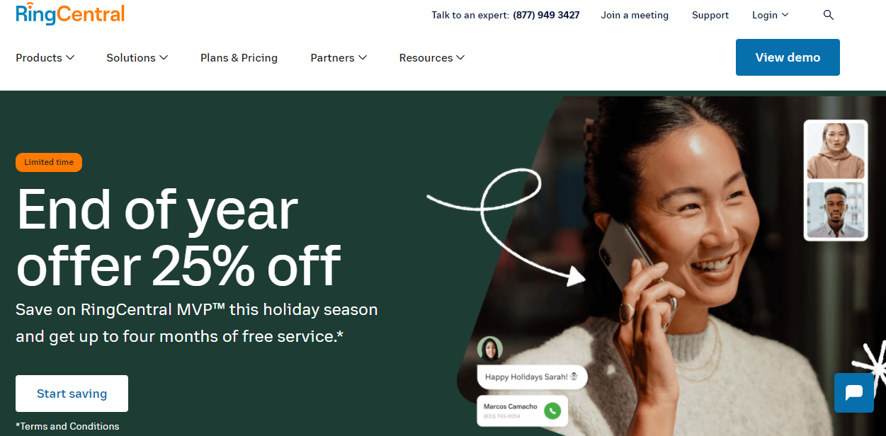Click the RingCentral logo
Screen dimensions: 886x436
coord(70,13)
